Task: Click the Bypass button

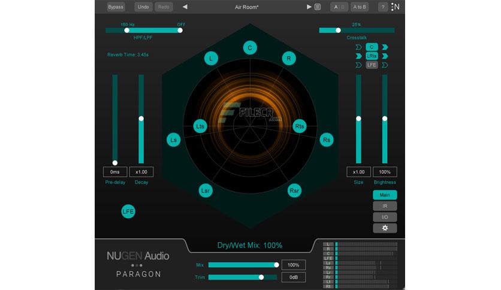Action: [x=116, y=7]
